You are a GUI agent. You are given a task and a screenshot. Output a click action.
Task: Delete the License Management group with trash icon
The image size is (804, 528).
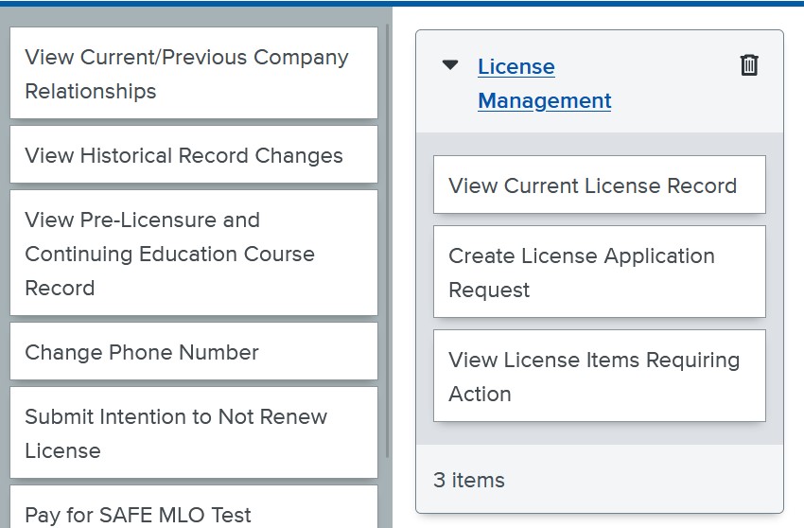749,65
